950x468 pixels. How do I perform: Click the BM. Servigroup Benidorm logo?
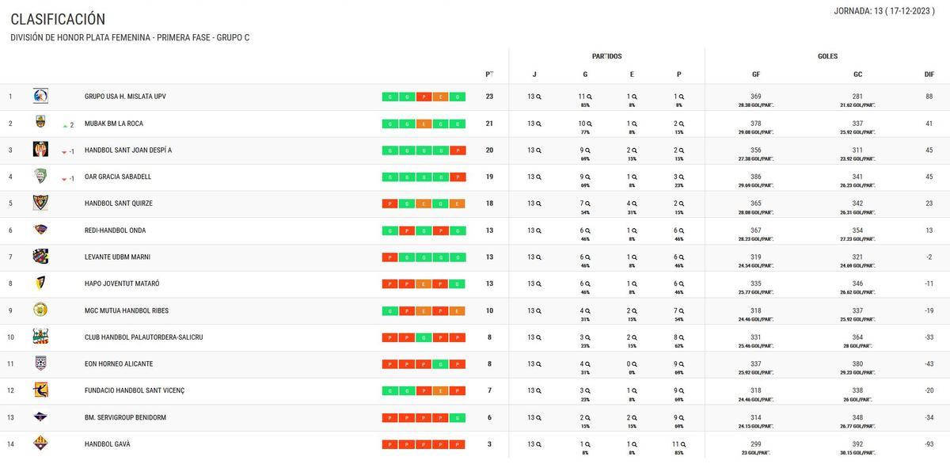click(x=40, y=417)
